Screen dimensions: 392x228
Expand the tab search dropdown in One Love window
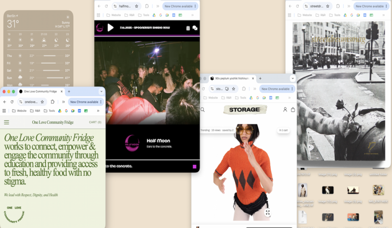101,91
